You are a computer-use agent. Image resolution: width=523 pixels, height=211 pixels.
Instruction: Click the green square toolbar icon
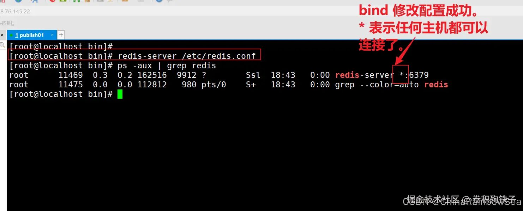point(63,1)
